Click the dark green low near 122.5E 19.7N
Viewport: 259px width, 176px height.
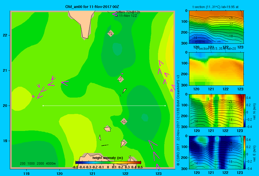[x=144, y=113]
